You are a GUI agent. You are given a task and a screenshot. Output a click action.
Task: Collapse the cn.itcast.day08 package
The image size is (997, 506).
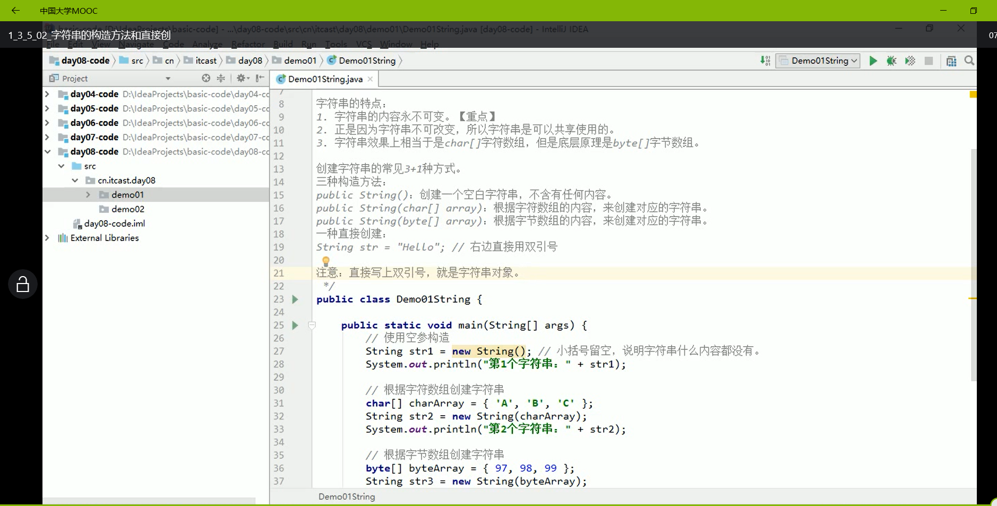(75, 180)
